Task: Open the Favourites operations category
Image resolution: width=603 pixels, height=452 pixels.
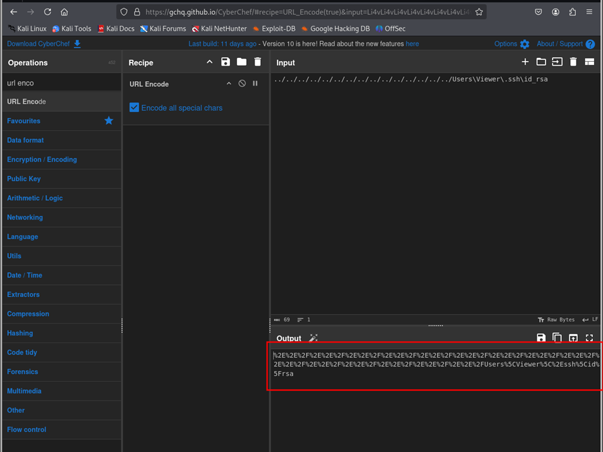Action: point(24,120)
